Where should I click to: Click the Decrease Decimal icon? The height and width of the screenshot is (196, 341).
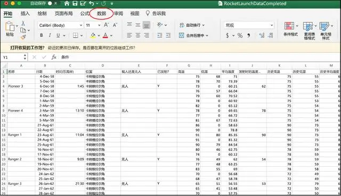270,36
